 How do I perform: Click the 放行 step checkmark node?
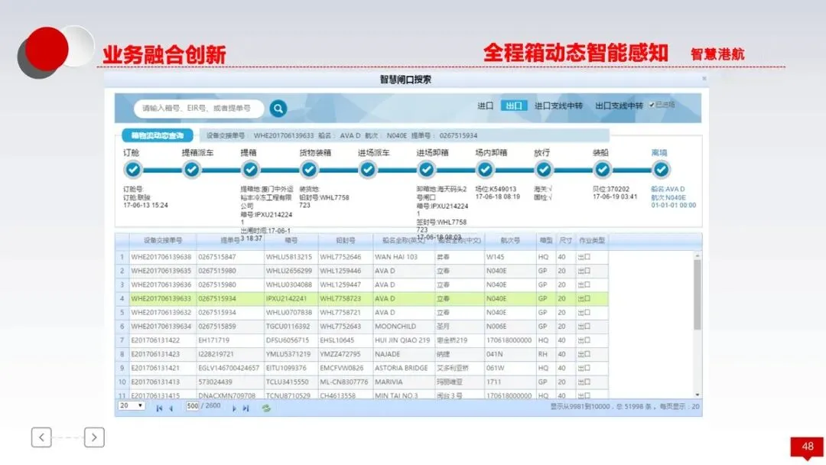click(544, 170)
